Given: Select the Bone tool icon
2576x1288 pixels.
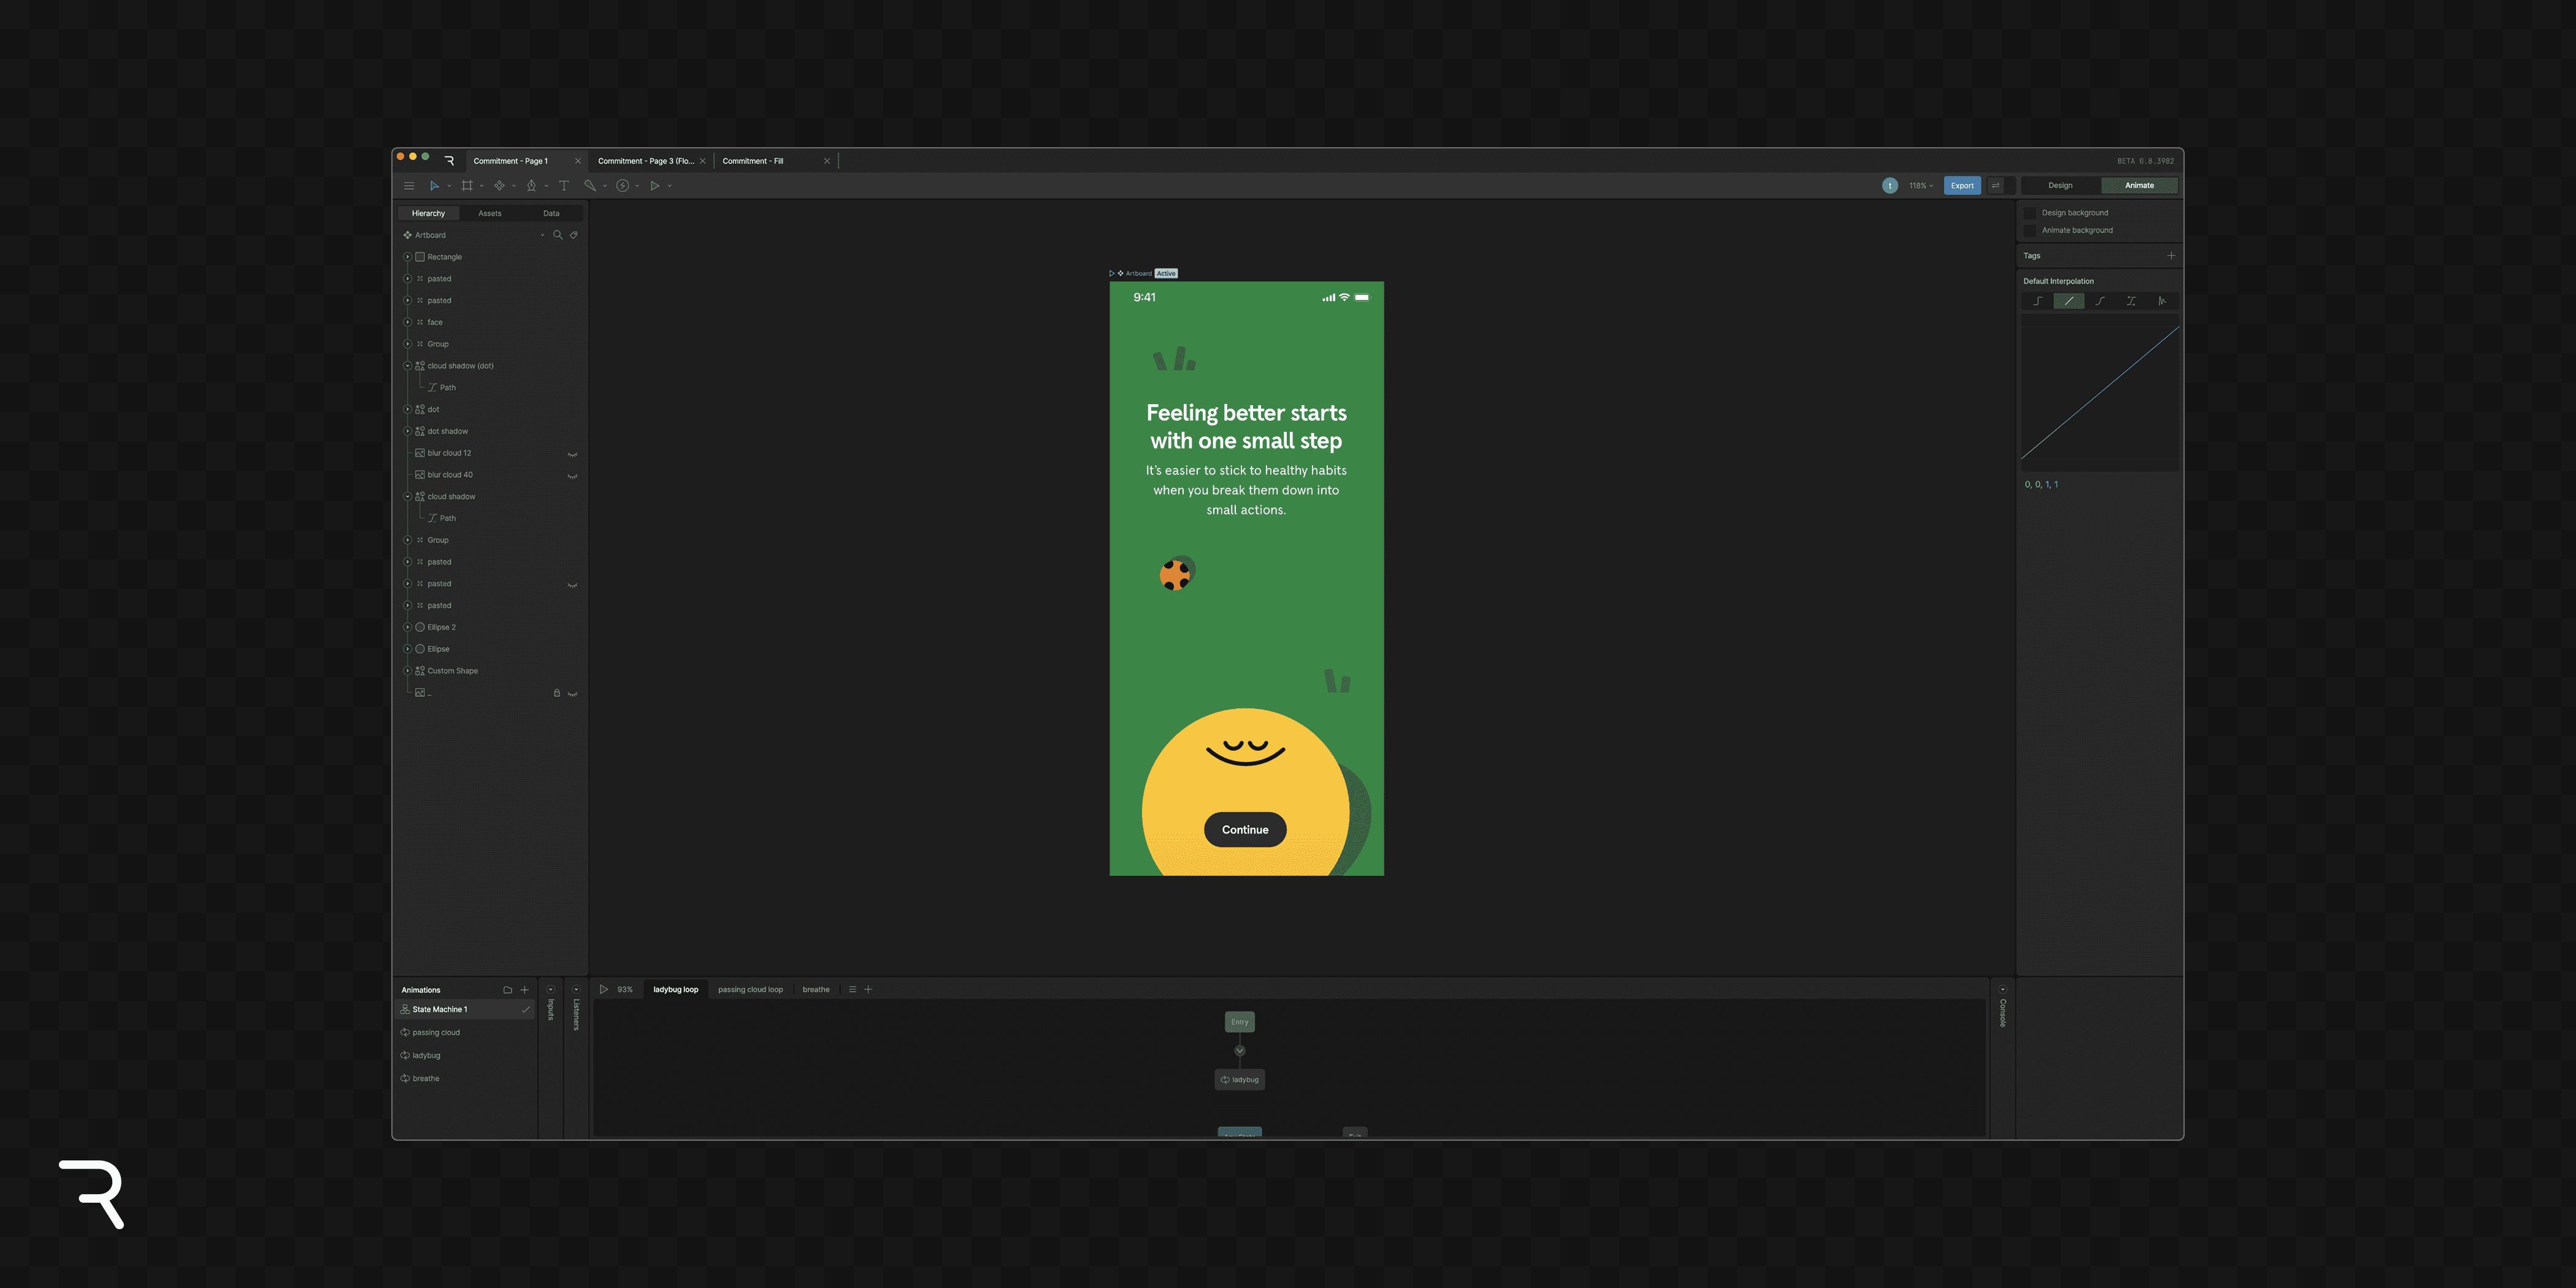Looking at the screenshot, I should coord(590,186).
